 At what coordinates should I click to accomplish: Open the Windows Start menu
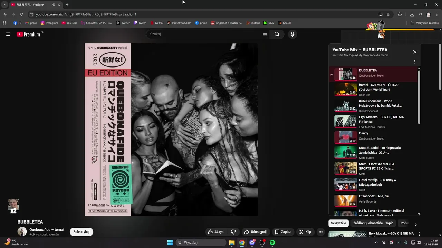pyautogui.click(x=170, y=242)
